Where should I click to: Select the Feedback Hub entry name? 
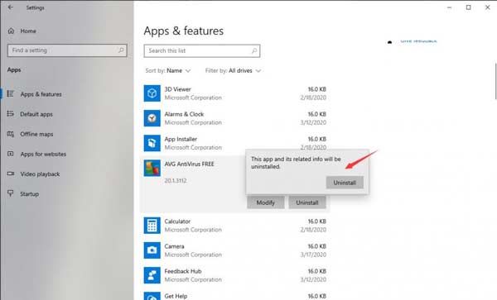(x=183, y=271)
